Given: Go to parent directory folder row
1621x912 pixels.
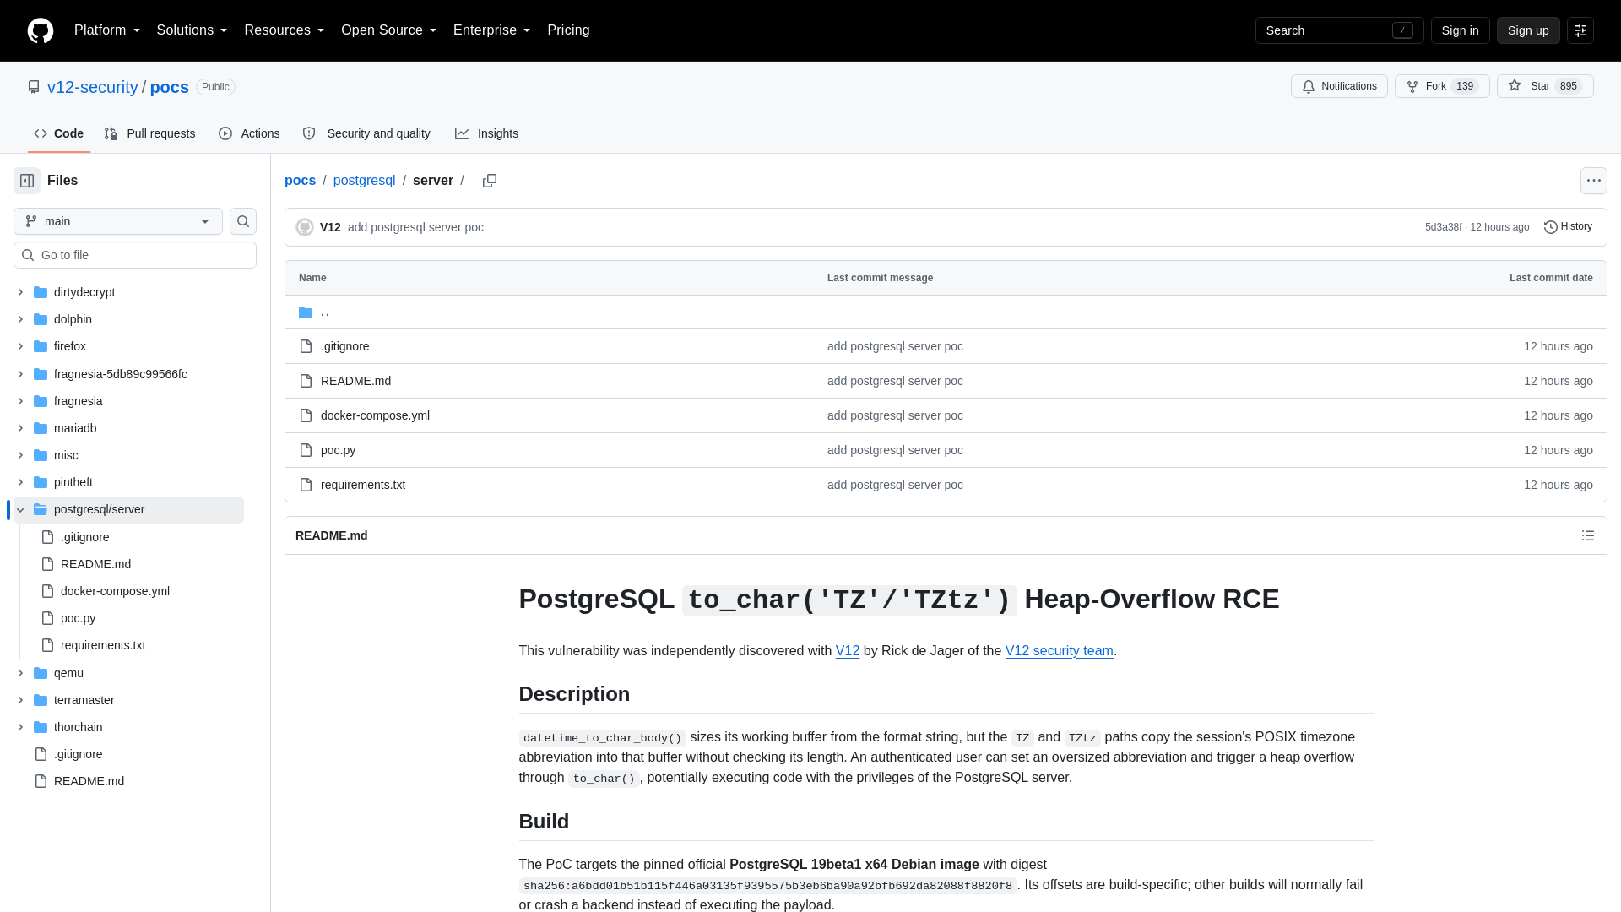Looking at the screenshot, I should coord(946,312).
